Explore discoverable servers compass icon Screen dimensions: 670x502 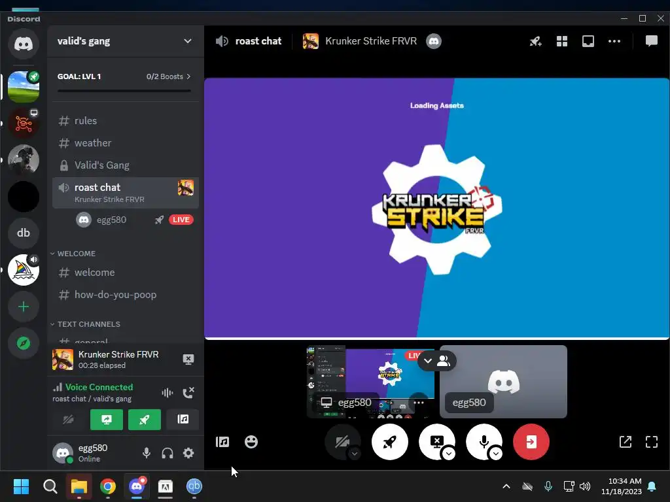[x=24, y=343]
